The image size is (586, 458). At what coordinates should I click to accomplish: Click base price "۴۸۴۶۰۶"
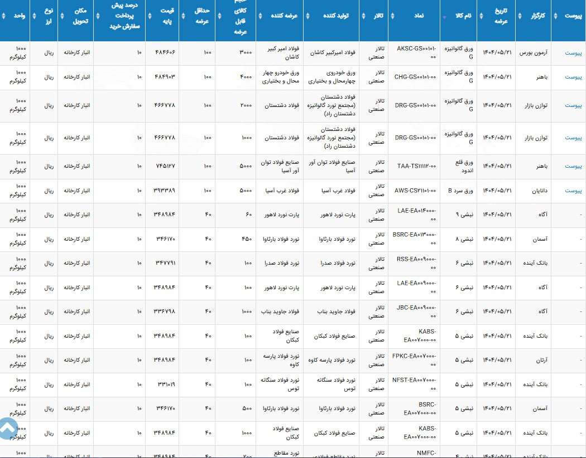pos(165,52)
